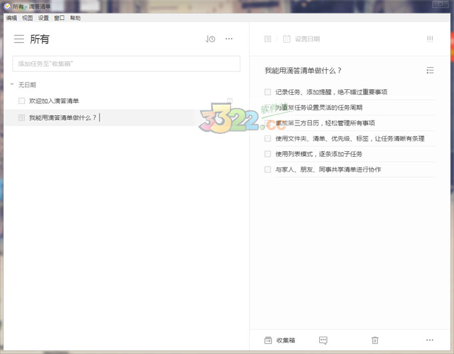The image size is (454, 354).
Task: Click the 收集箱 list label
Action: pos(286,341)
